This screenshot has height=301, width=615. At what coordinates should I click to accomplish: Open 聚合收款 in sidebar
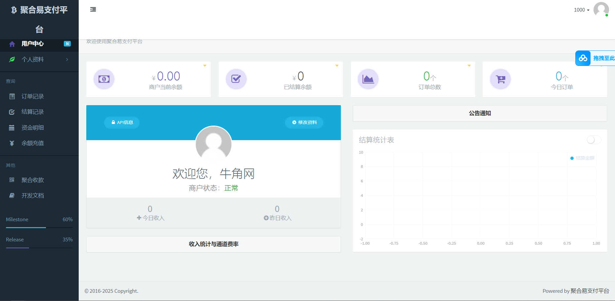click(39, 180)
